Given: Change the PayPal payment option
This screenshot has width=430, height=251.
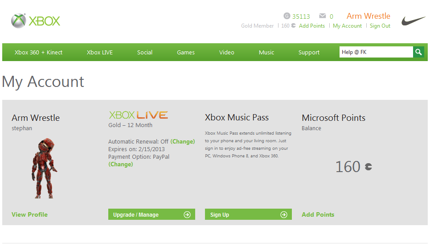Looking at the screenshot, I should click(x=121, y=165).
